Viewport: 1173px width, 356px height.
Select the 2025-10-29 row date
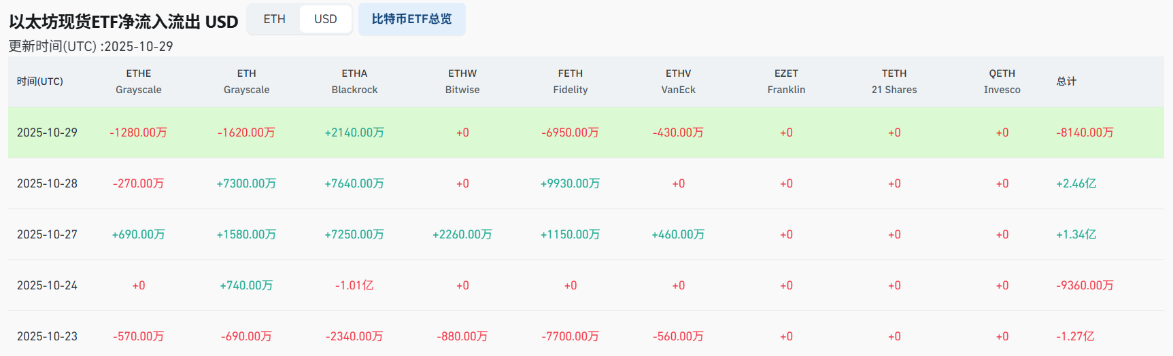click(x=47, y=132)
